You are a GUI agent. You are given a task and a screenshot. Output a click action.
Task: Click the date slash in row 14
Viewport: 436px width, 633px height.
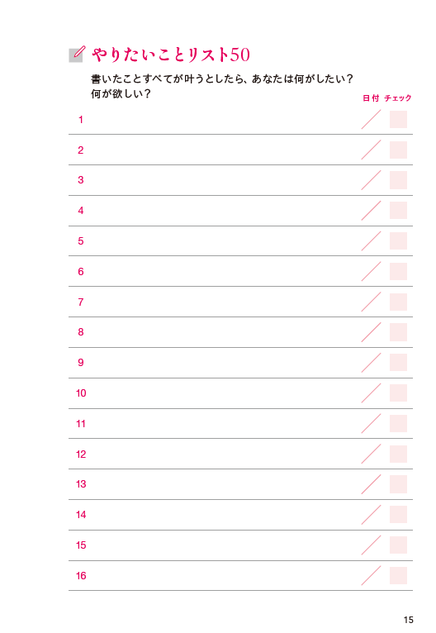coord(371,515)
